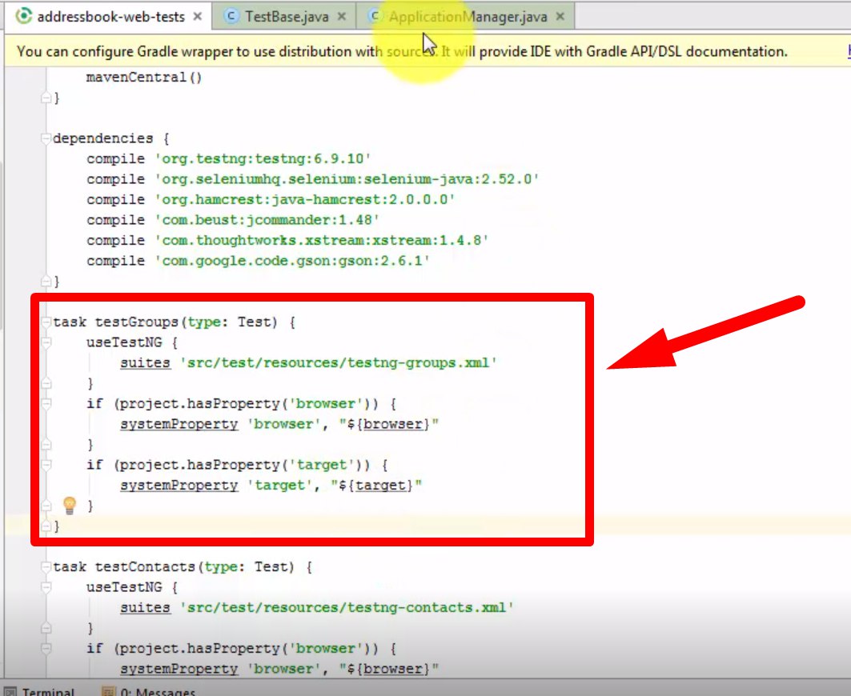
Task: Click systemProperty 'target' line in testGroups
Action: [271, 486]
